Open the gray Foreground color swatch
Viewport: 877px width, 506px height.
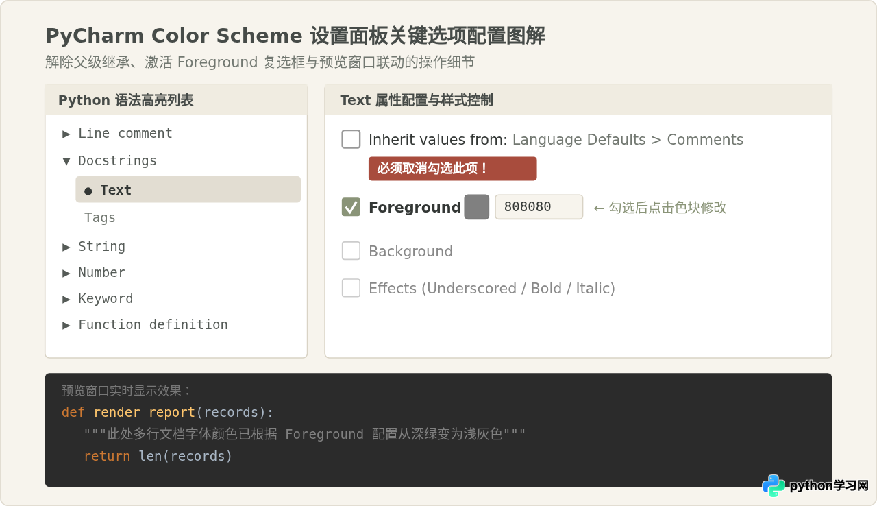[477, 207]
